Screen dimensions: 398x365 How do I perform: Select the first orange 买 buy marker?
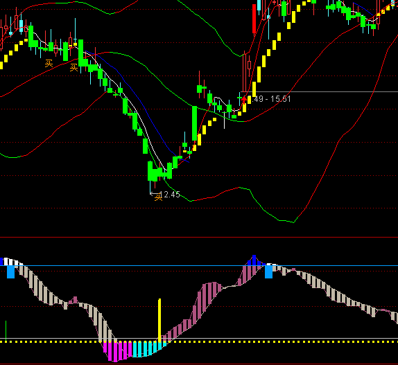(x=49, y=63)
